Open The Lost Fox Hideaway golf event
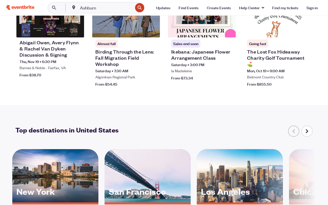 (x=276, y=58)
